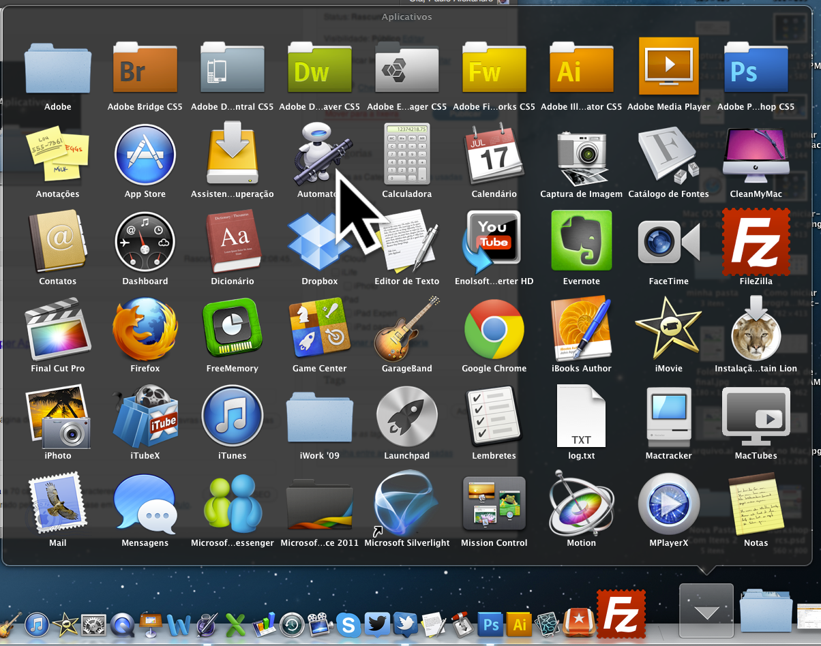821x646 pixels.
Task: Launch the FaceTime app
Action: [668, 242]
